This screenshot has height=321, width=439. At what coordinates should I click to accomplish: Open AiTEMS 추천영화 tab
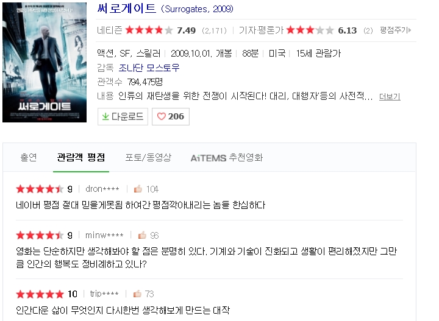227,158
